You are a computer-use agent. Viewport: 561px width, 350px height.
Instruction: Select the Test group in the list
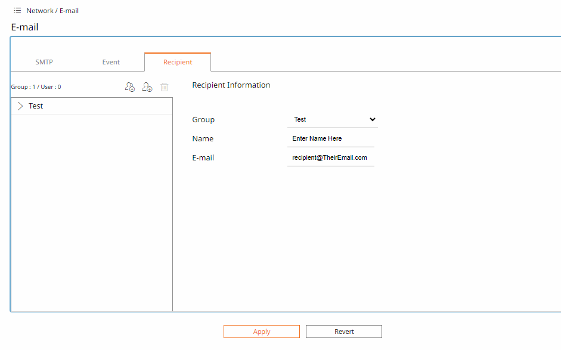pyautogui.click(x=36, y=106)
